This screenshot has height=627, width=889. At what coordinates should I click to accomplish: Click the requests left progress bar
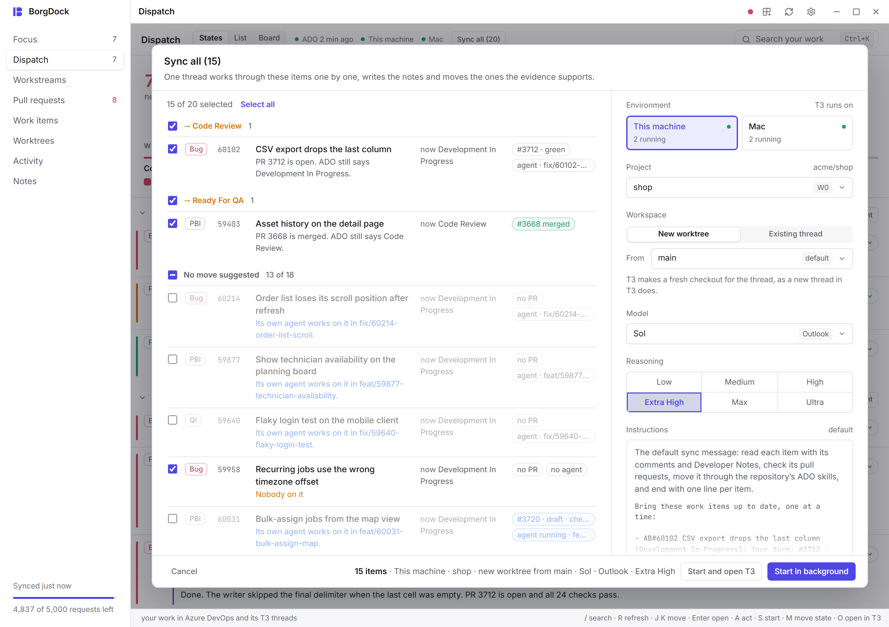pyautogui.click(x=65, y=598)
